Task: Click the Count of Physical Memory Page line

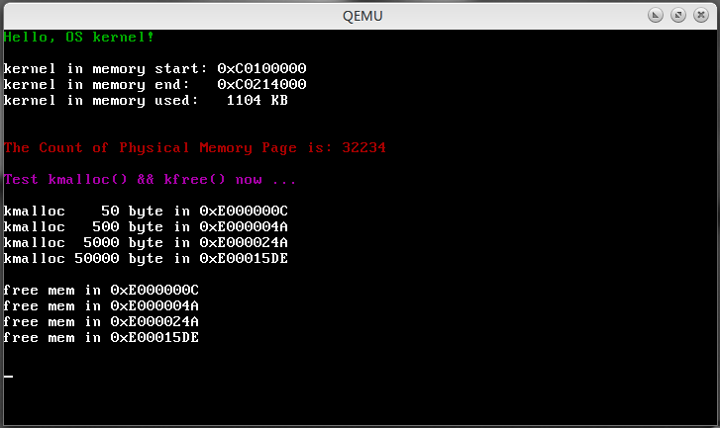Action: pyautogui.click(x=195, y=148)
